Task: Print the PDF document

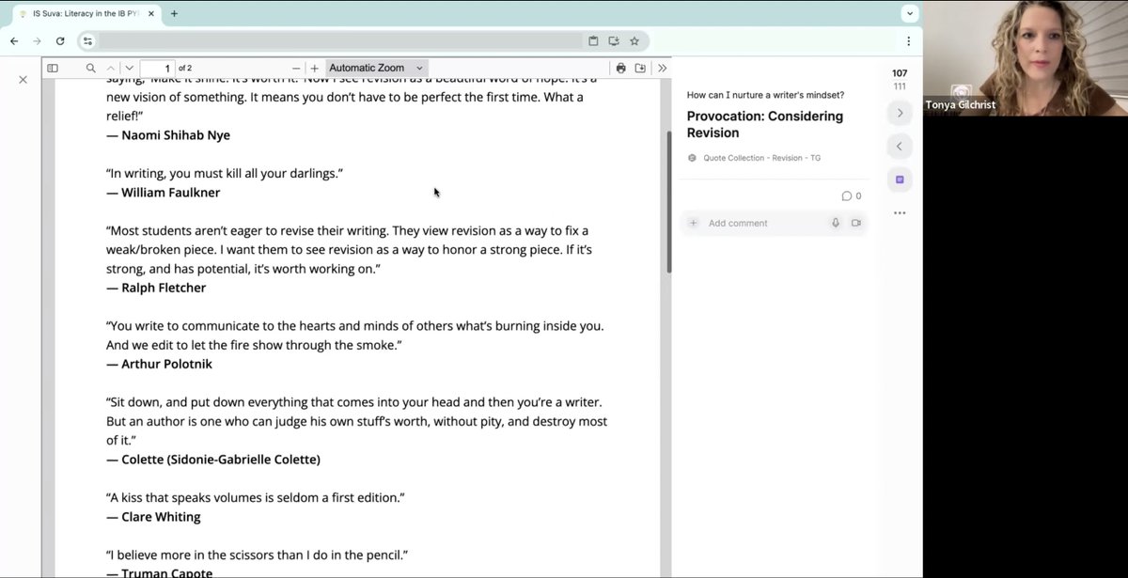Action: click(x=620, y=68)
